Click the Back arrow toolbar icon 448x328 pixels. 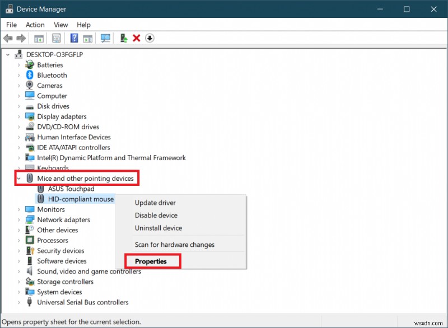pos(8,38)
